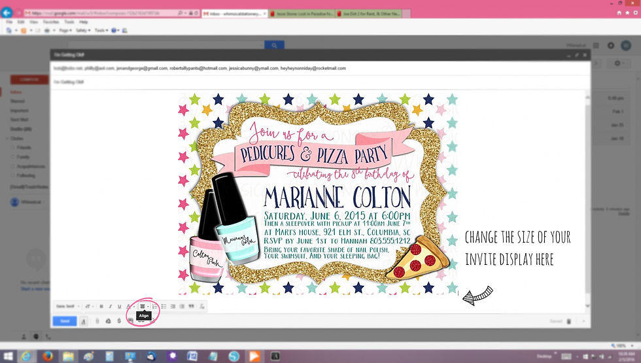The height and width of the screenshot is (363, 641).
Task: Open Sent Mail in Gmail sidebar
Action: [19, 120]
